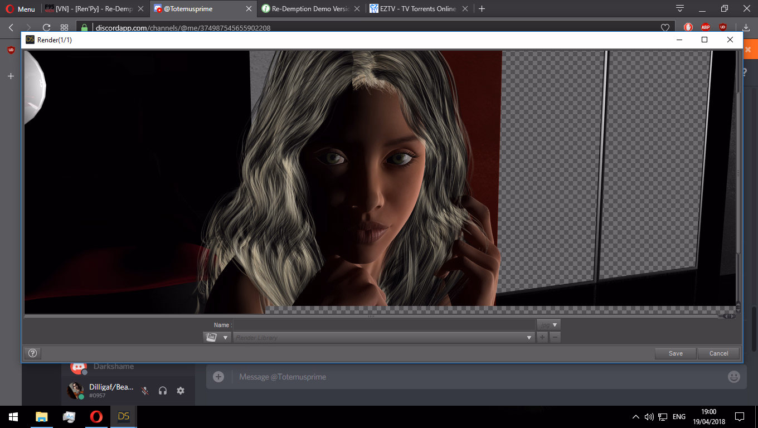Switch to the EZTV - TV Torrents Online tab
This screenshot has width=758, height=428.
point(418,9)
